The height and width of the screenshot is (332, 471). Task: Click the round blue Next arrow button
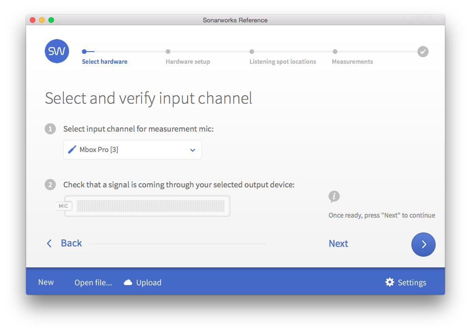pyautogui.click(x=423, y=244)
